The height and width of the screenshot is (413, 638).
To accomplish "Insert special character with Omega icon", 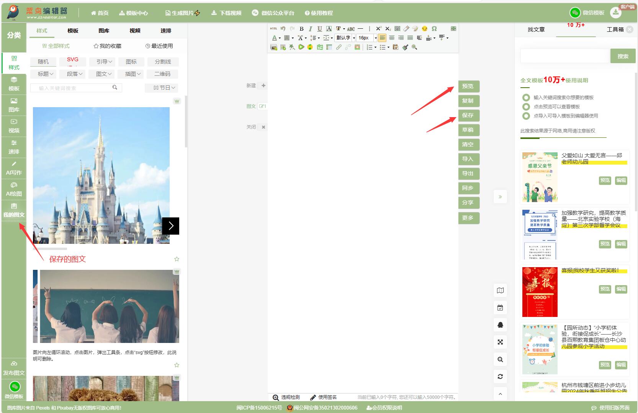I will pos(434,29).
